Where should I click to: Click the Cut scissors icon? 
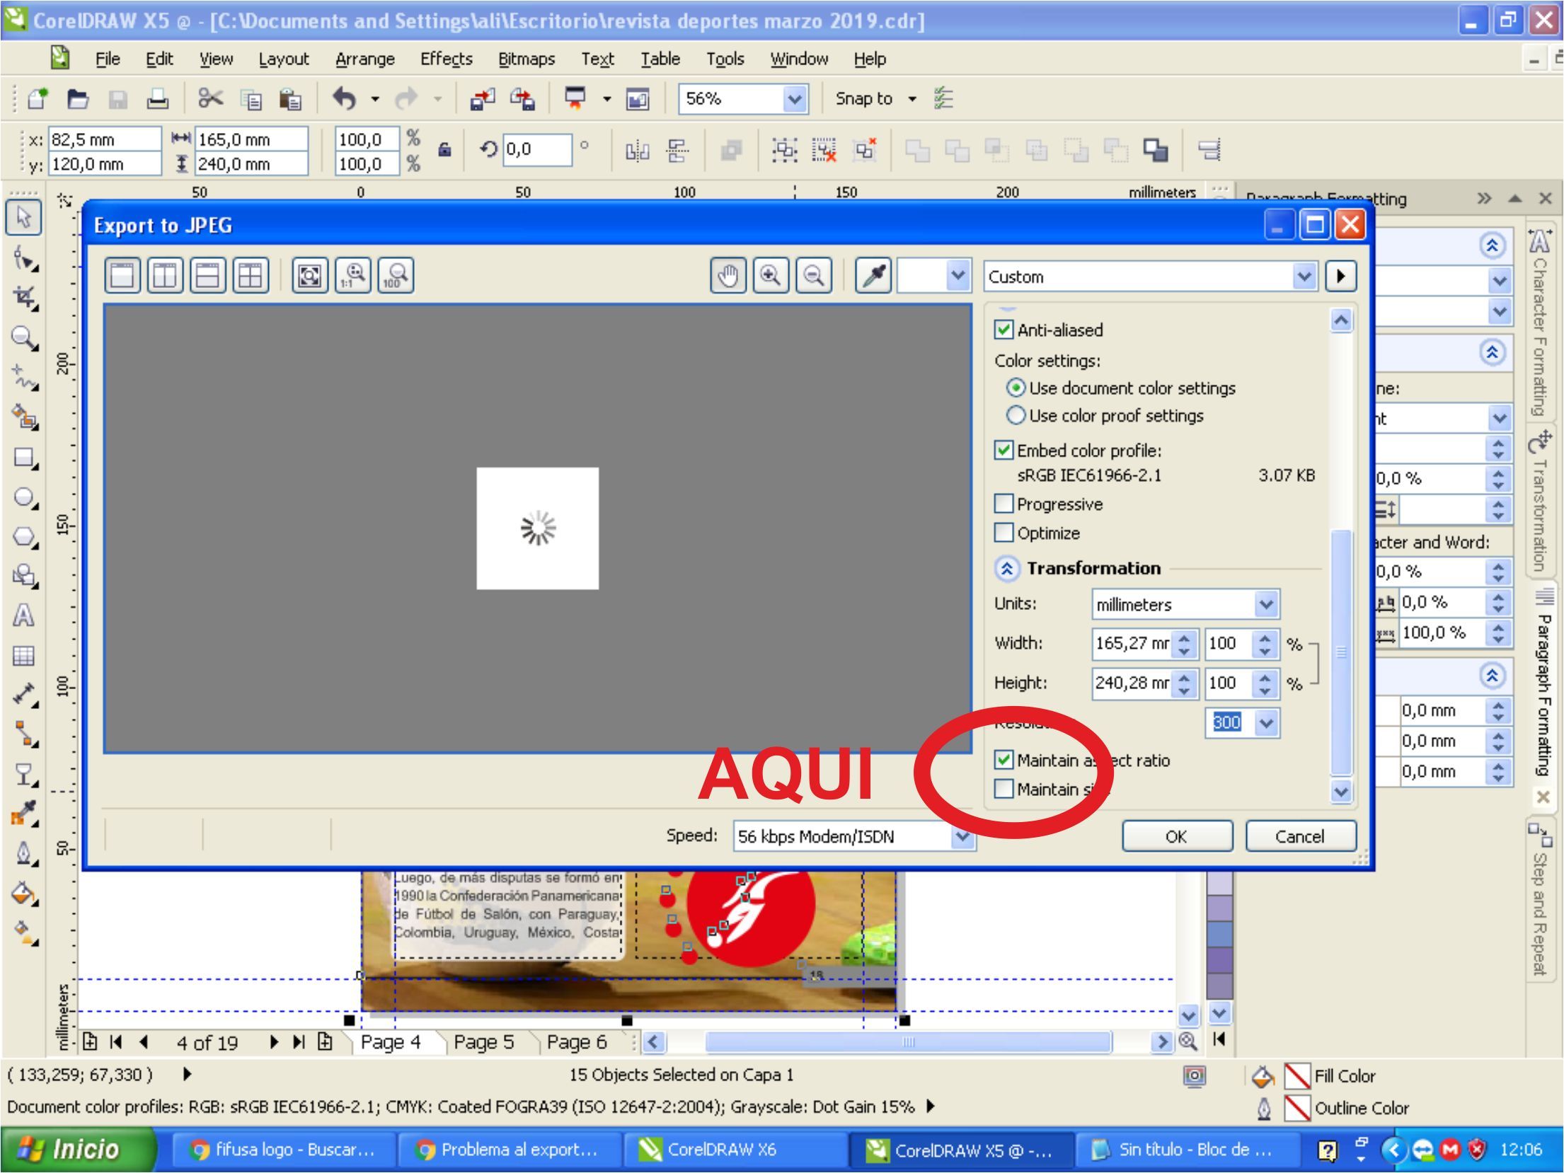point(210,98)
